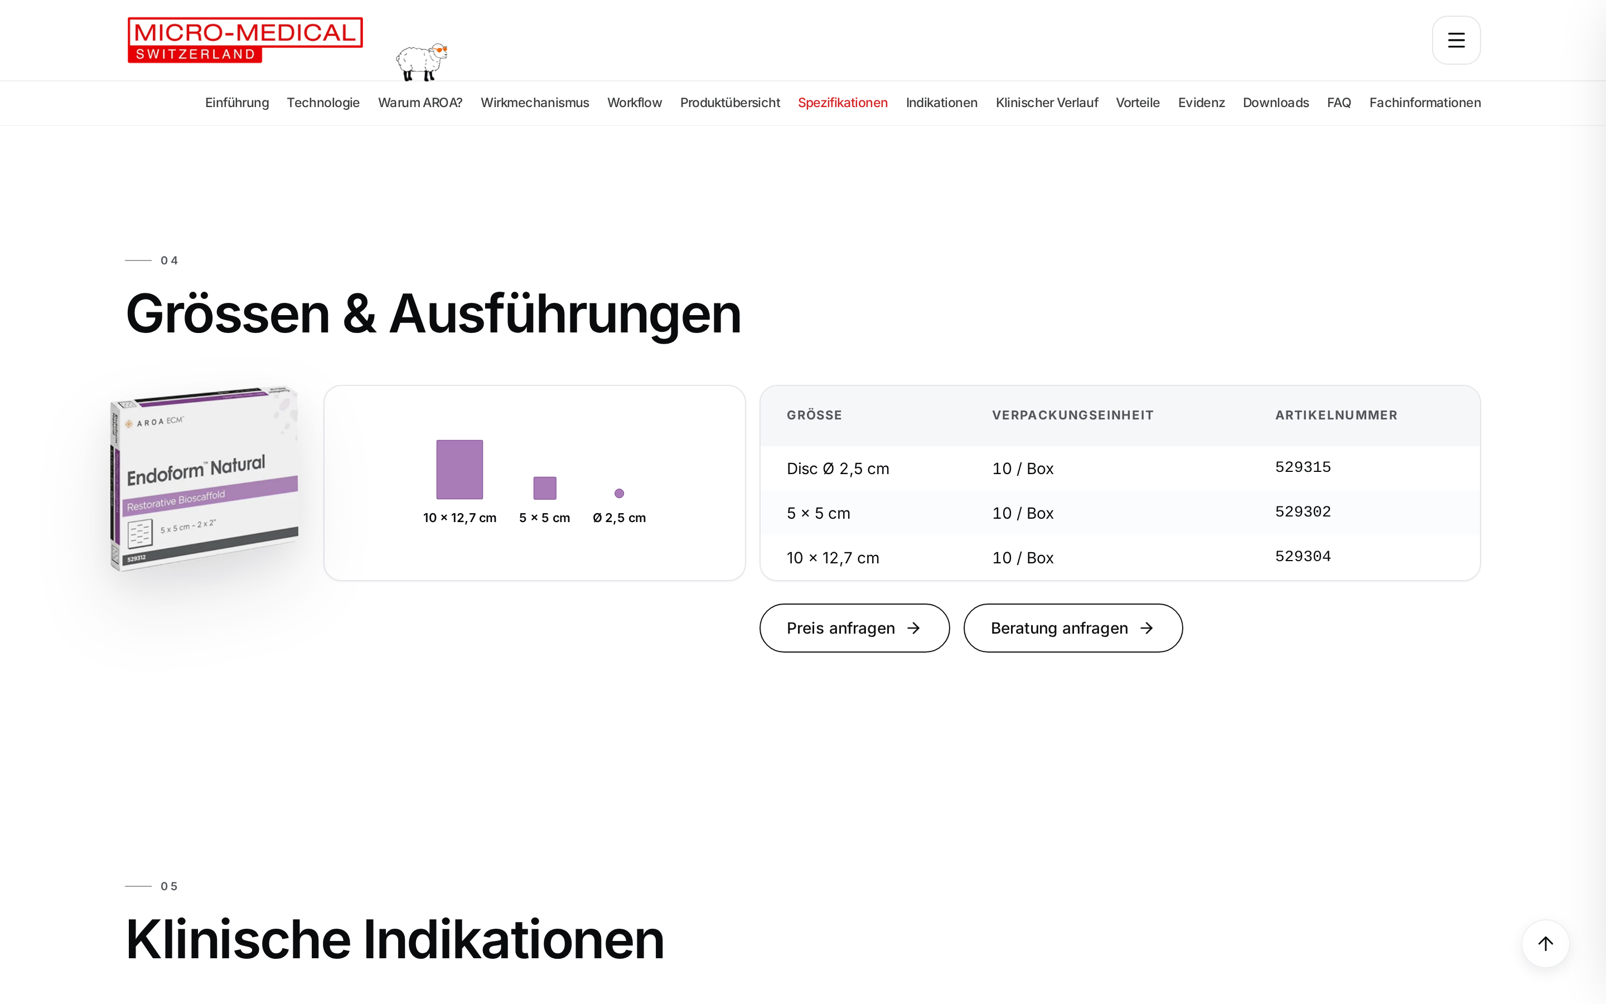1606x1004 pixels.
Task: Jump to Wirkmechanismus section
Action: pyautogui.click(x=535, y=103)
